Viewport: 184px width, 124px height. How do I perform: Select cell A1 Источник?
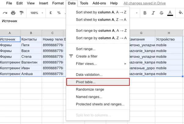click(x=10, y=39)
